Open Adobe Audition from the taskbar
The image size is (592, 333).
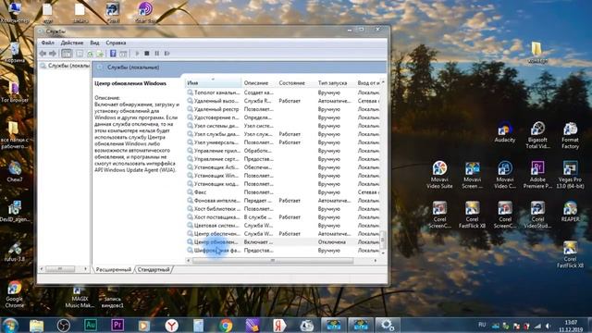(x=91, y=325)
